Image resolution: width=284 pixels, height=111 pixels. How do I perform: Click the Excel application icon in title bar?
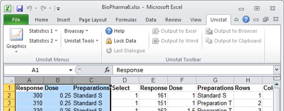(x=8, y=8)
